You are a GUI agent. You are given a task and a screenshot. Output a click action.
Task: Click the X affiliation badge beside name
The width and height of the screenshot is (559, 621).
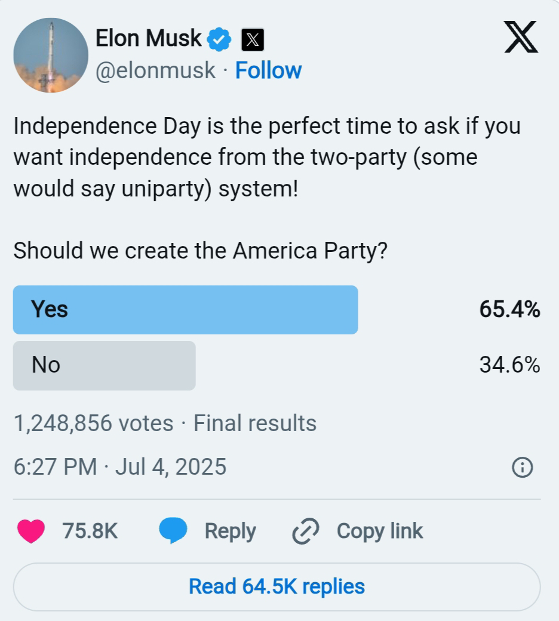253,40
